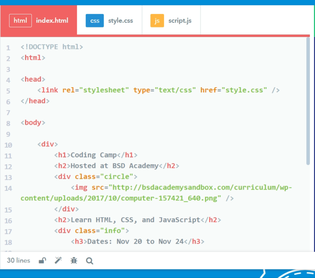Image resolution: width=315 pixels, height=278 pixels.
Task: Click the href "style.css" value
Action: [x=244, y=90]
